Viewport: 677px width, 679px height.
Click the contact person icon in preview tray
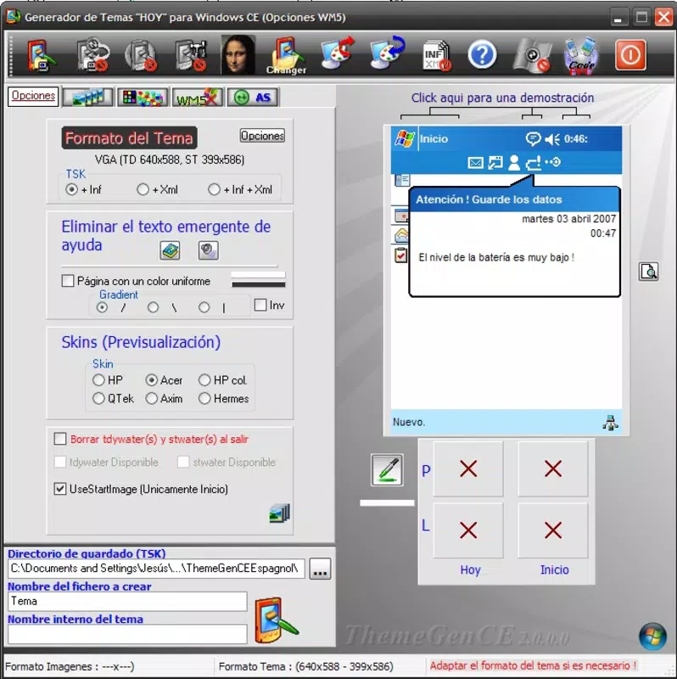(x=514, y=163)
